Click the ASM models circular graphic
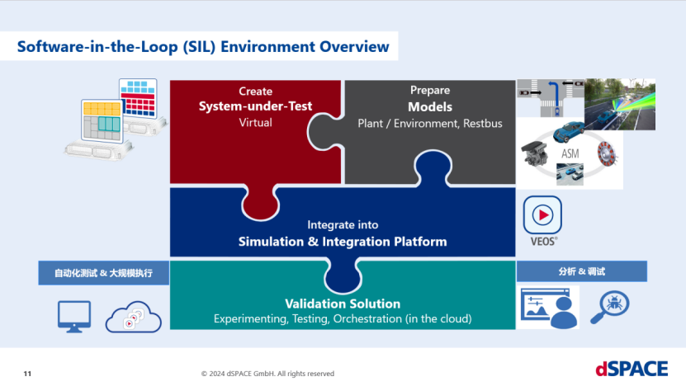Screen dimensions: 686x386 (x=570, y=152)
